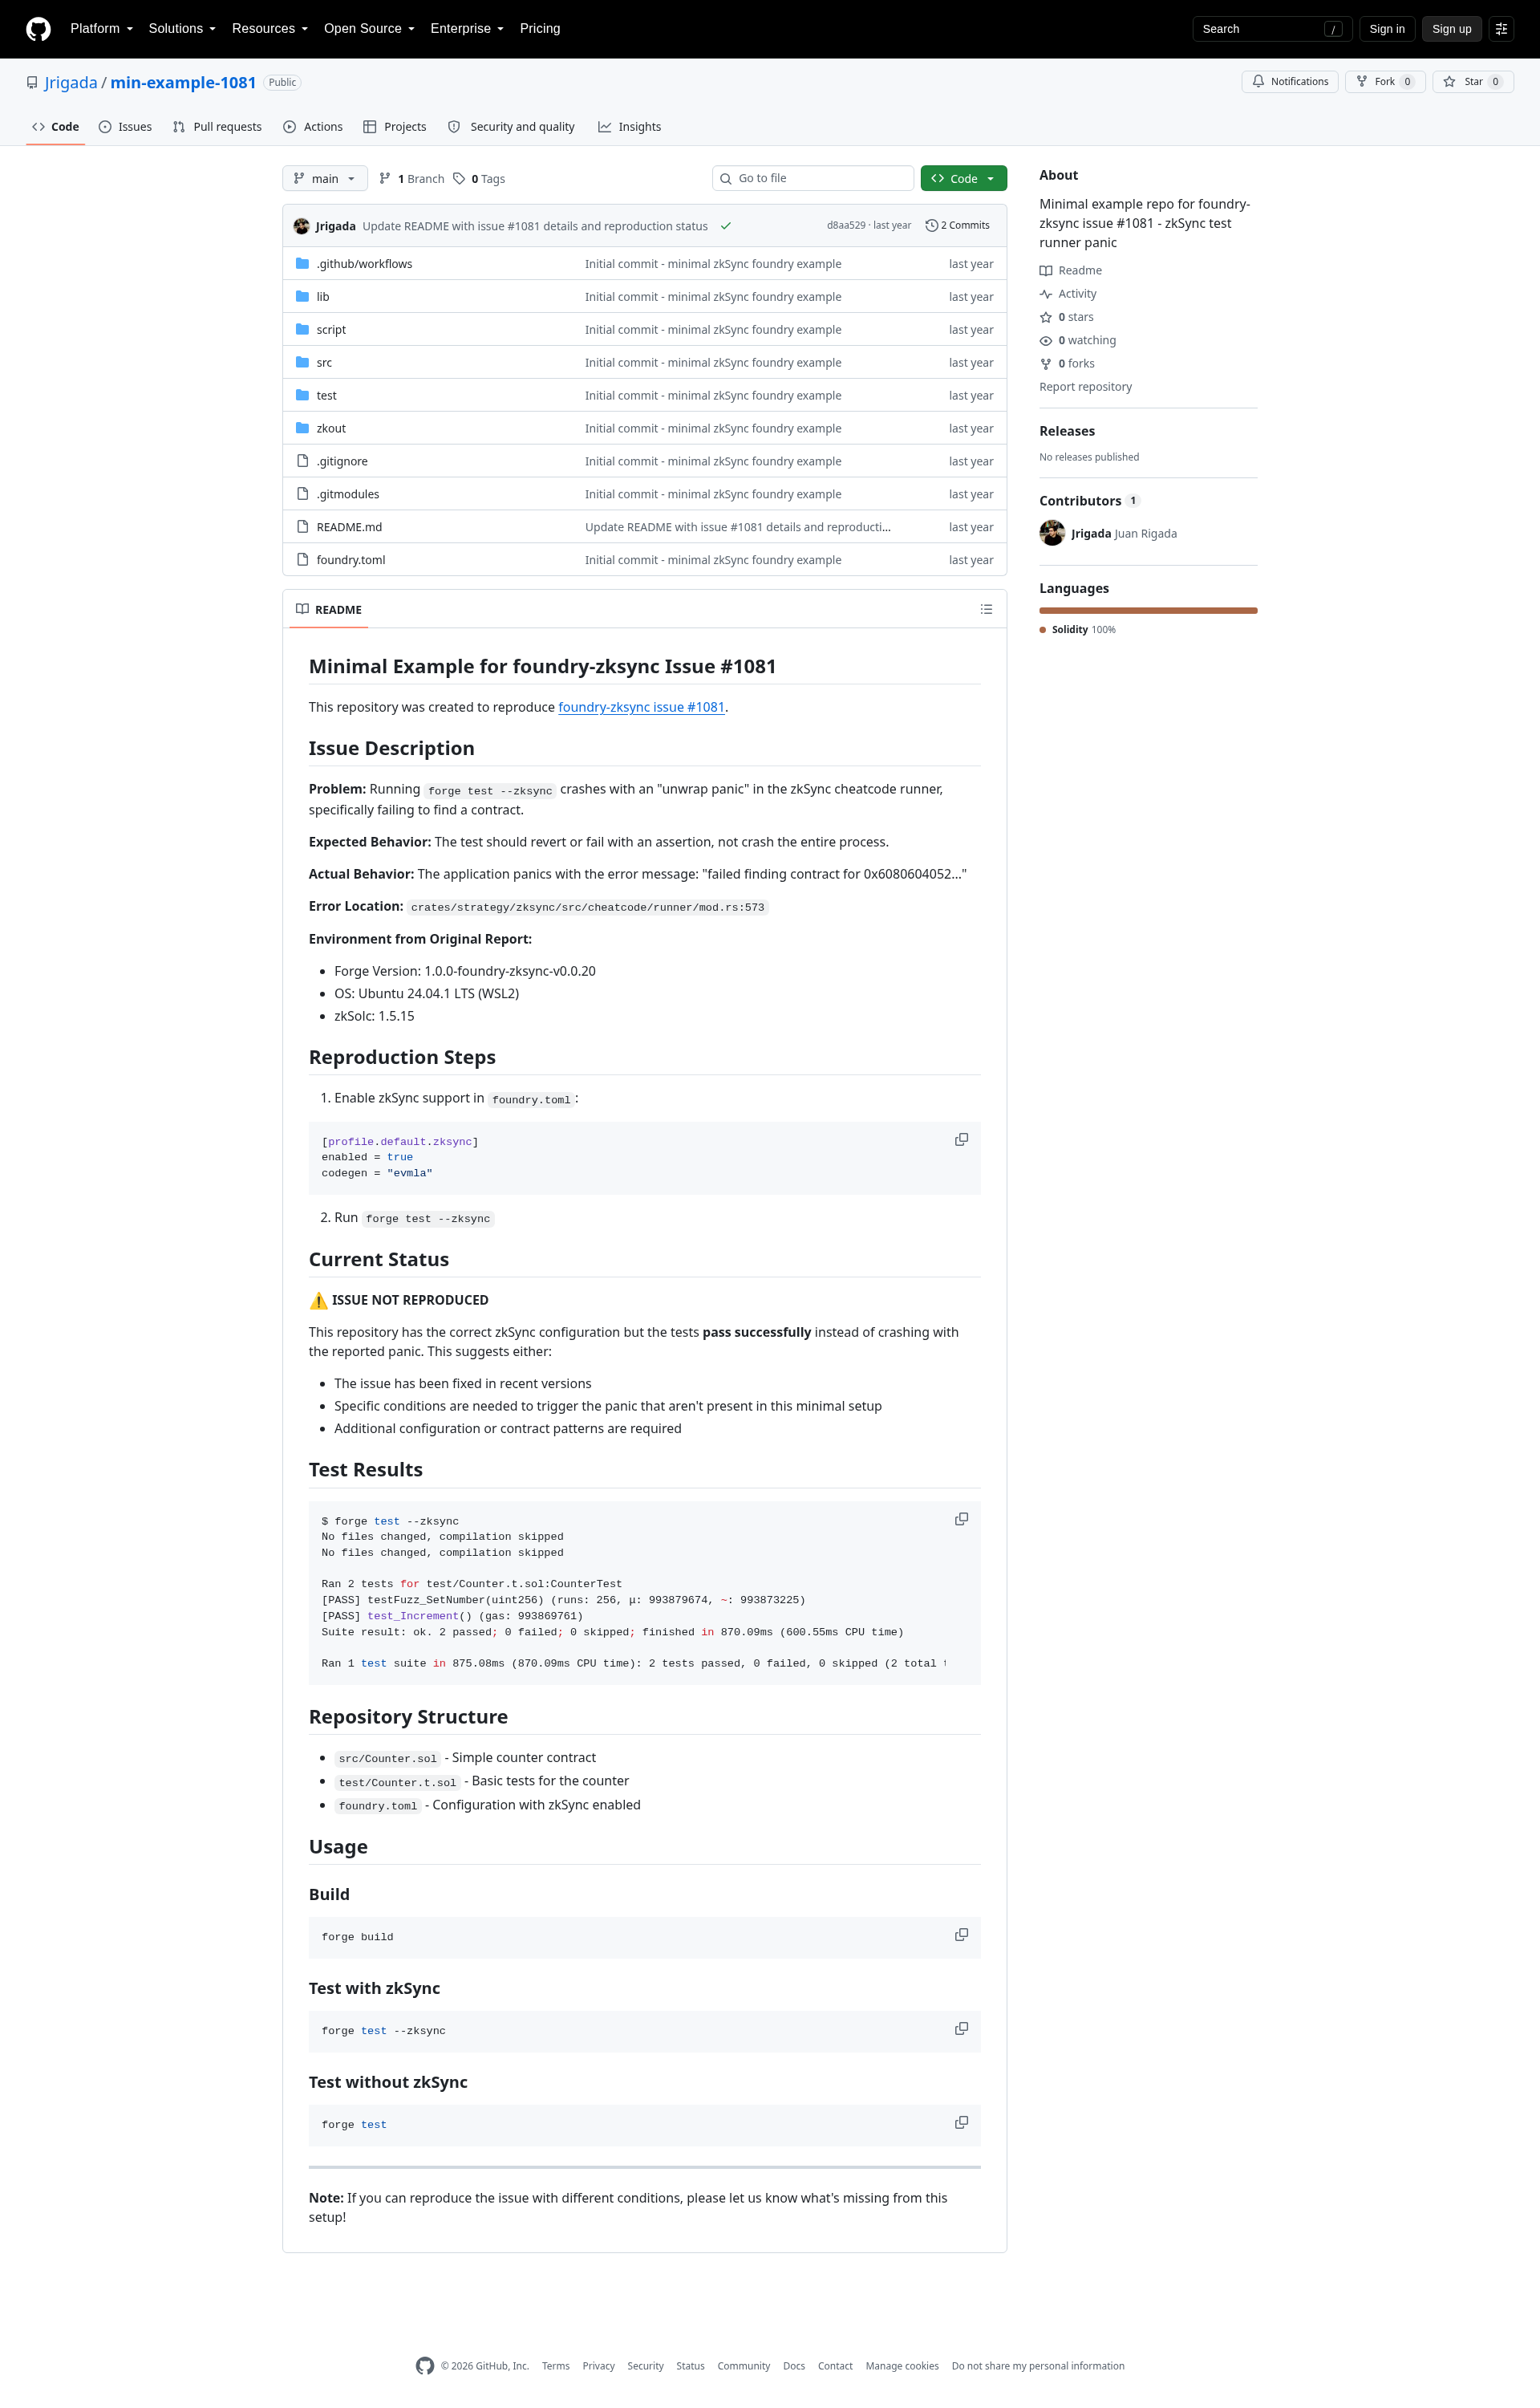Click the Solidity language bar
Screen dimensions: 1540x2408
coord(1148,611)
